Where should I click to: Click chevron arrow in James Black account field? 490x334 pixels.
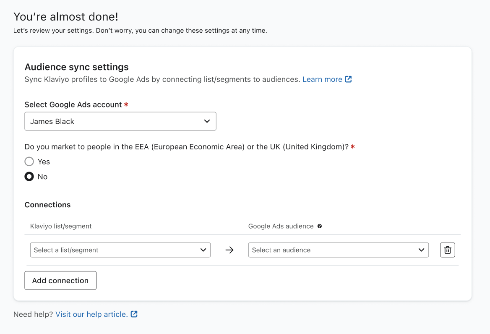(207, 121)
